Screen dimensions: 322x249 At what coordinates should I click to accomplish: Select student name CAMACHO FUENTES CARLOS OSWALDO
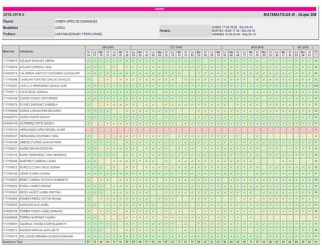[x=45, y=80]
